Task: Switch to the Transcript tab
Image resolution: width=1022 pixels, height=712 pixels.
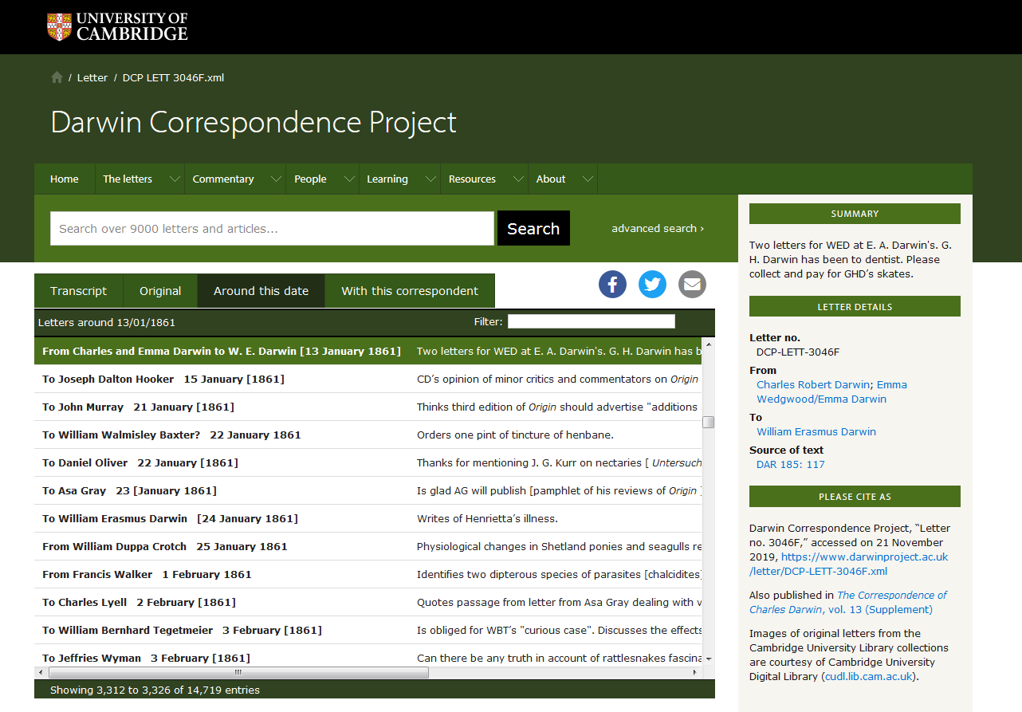Action: pos(79,291)
